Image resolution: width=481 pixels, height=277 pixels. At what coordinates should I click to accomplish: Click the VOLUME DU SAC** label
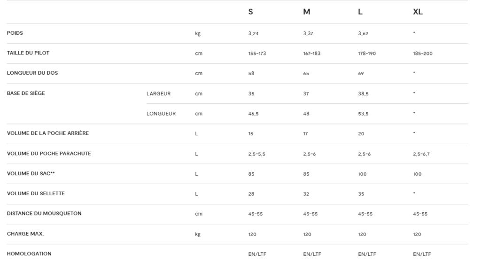(x=31, y=173)
